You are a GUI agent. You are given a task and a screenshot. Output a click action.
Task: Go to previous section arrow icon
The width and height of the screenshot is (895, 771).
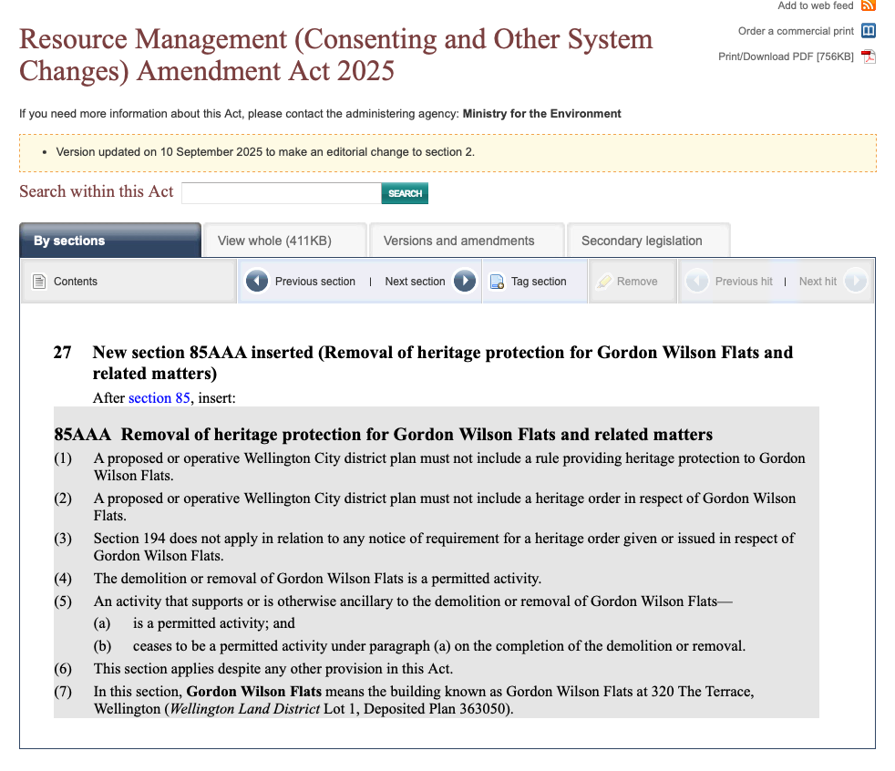[x=257, y=282]
